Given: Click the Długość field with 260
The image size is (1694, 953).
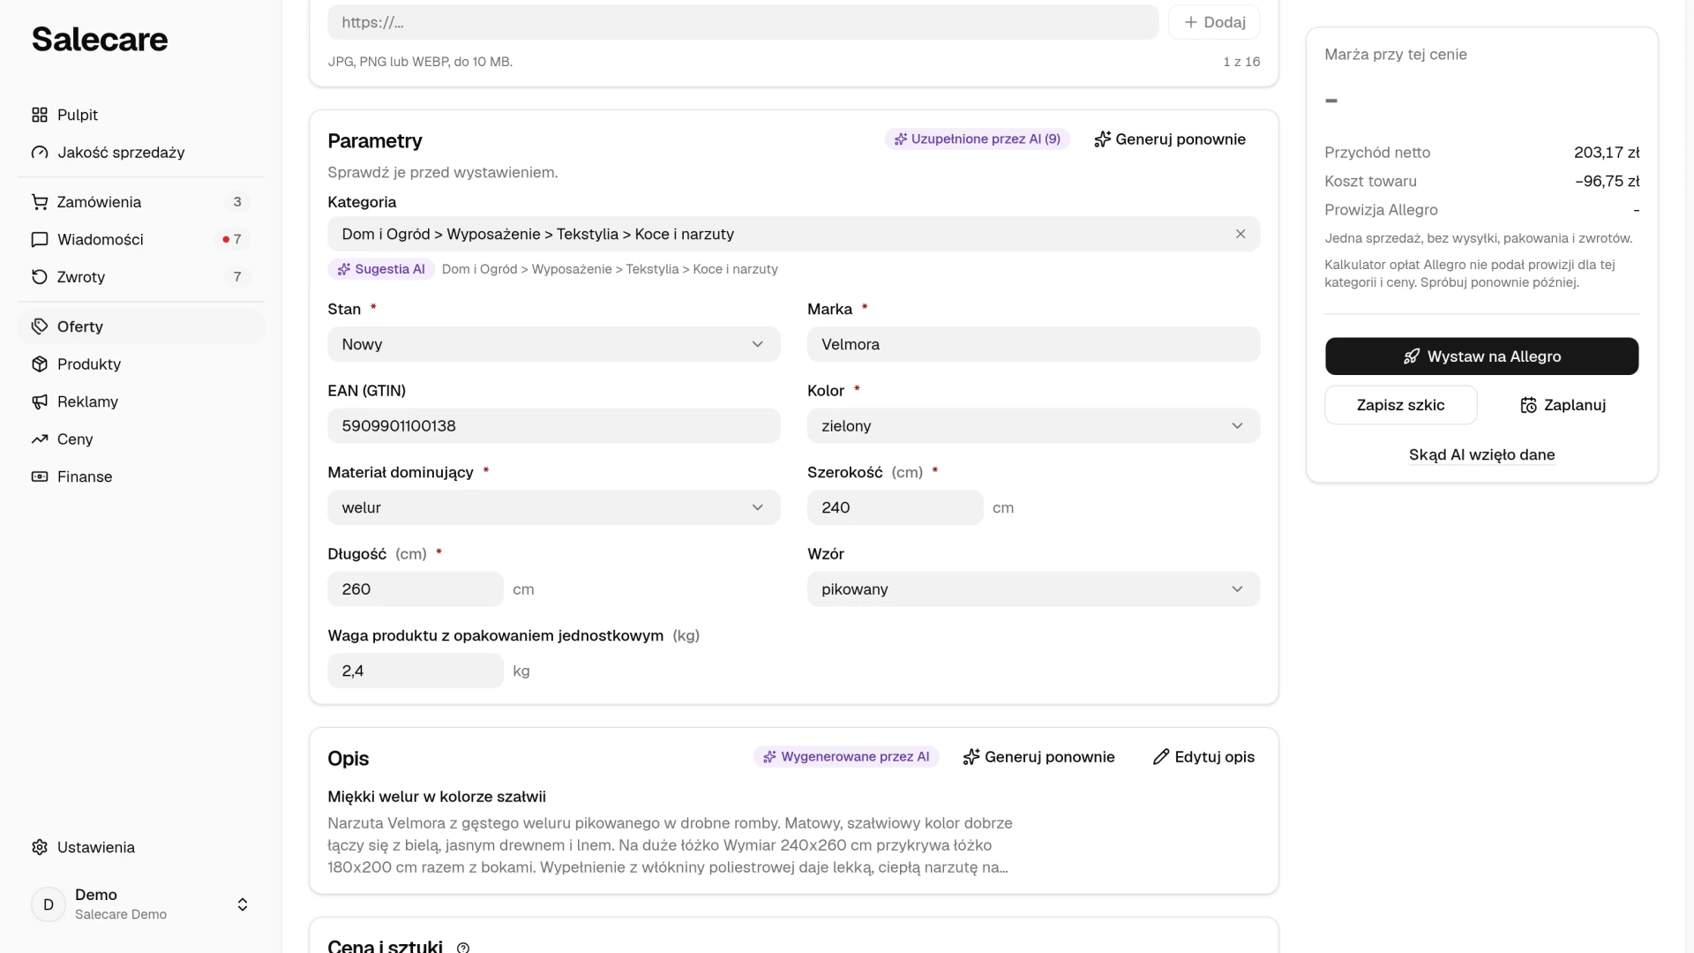Looking at the screenshot, I should pyautogui.click(x=416, y=589).
